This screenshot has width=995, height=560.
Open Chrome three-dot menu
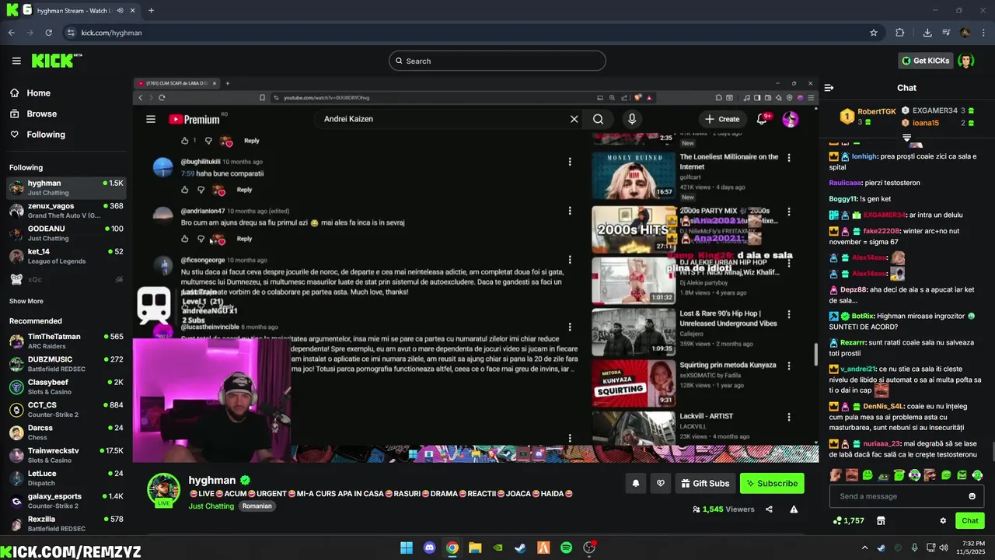[x=983, y=33]
